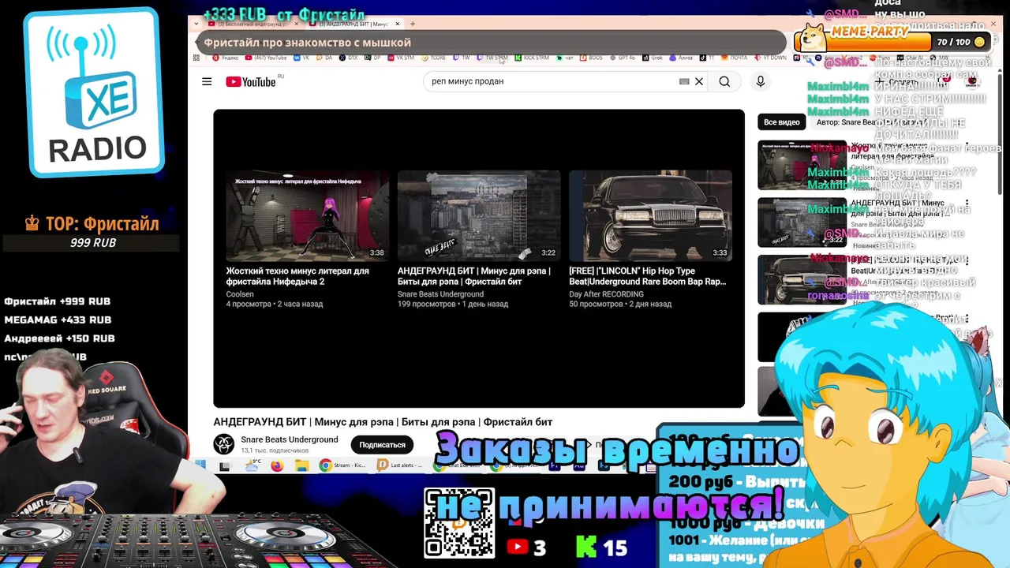This screenshot has width=1010, height=568.
Task: Open the TW STRM bookmark
Action: 492,58
